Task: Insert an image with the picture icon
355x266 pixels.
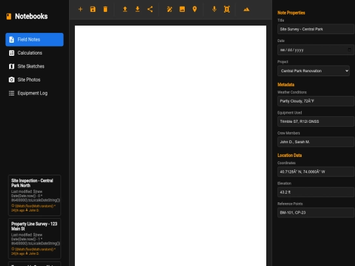Action: 182,9
